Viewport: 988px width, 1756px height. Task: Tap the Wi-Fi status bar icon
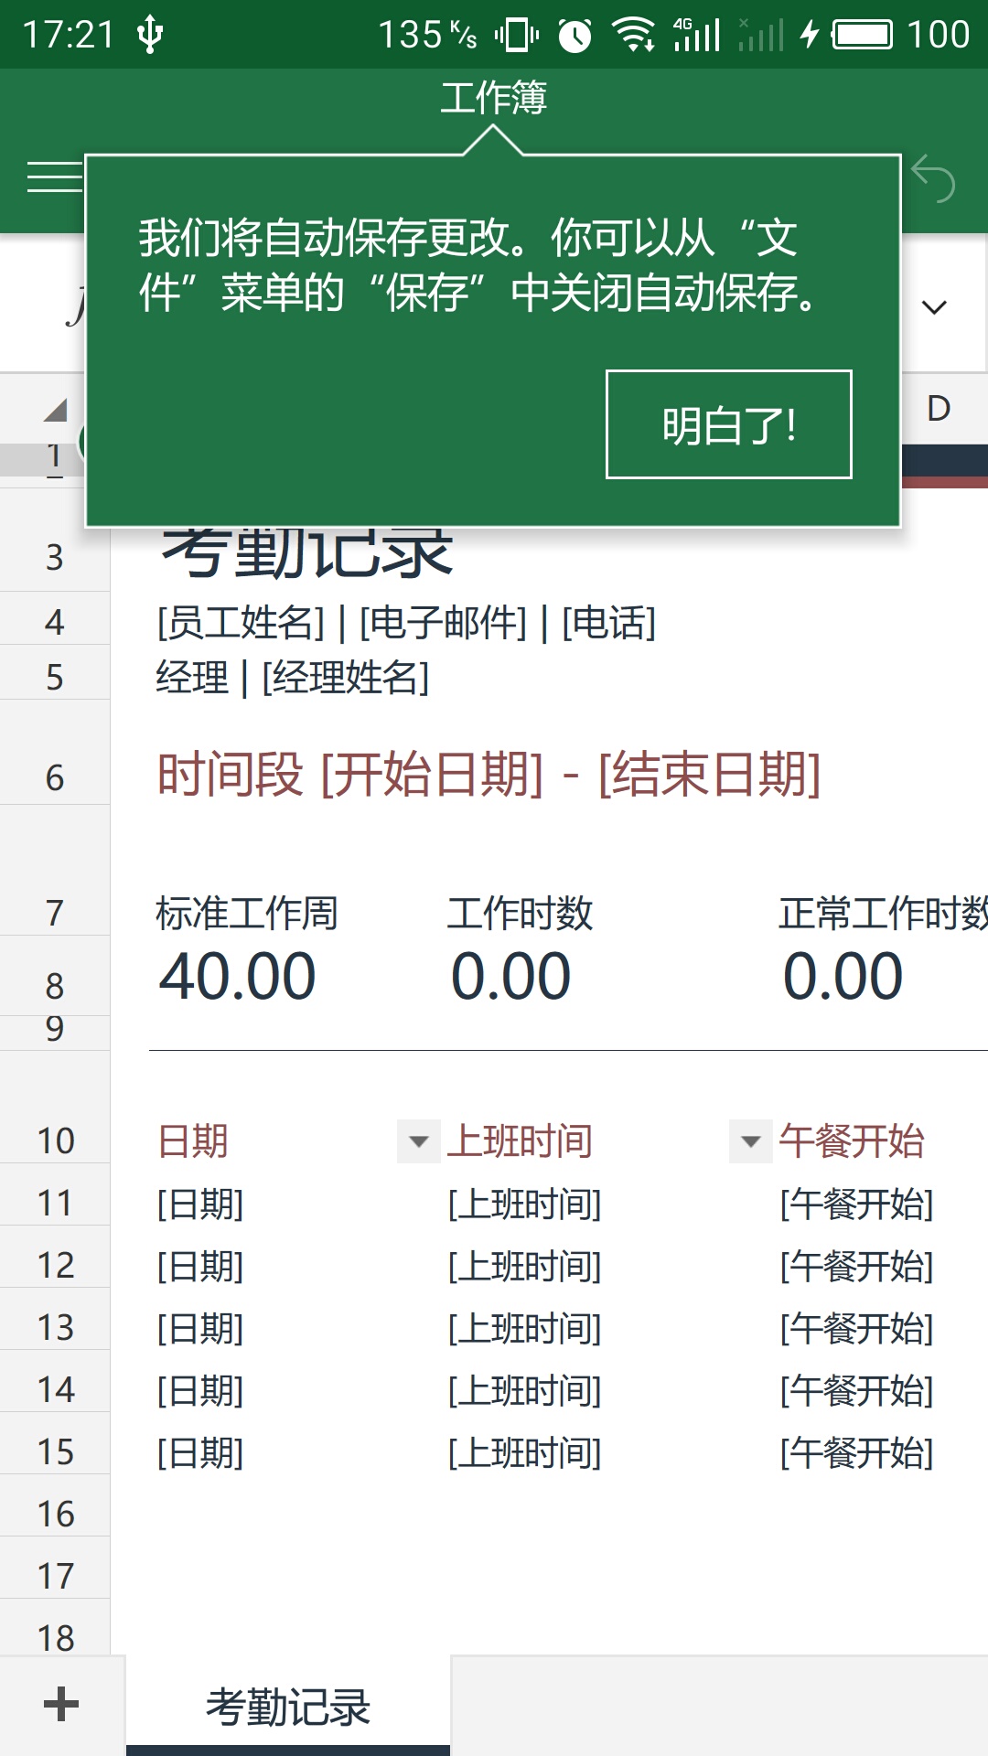(633, 35)
